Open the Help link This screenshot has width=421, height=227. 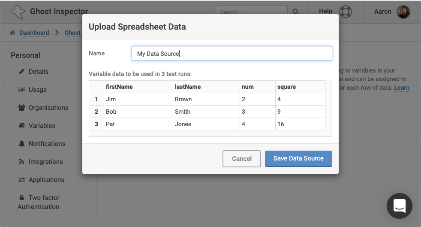[325, 11]
